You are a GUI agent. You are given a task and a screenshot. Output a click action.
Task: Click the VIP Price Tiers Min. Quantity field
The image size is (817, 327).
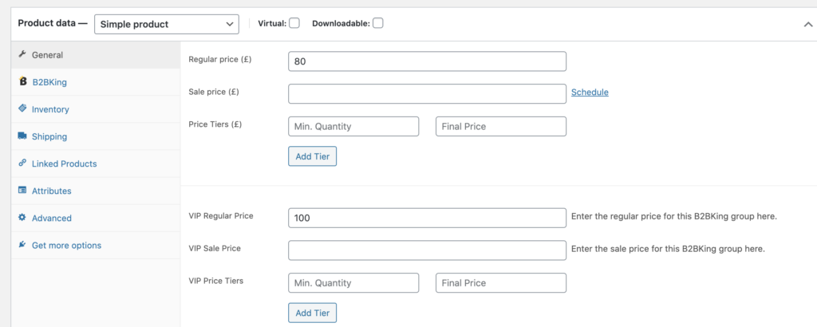(353, 283)
